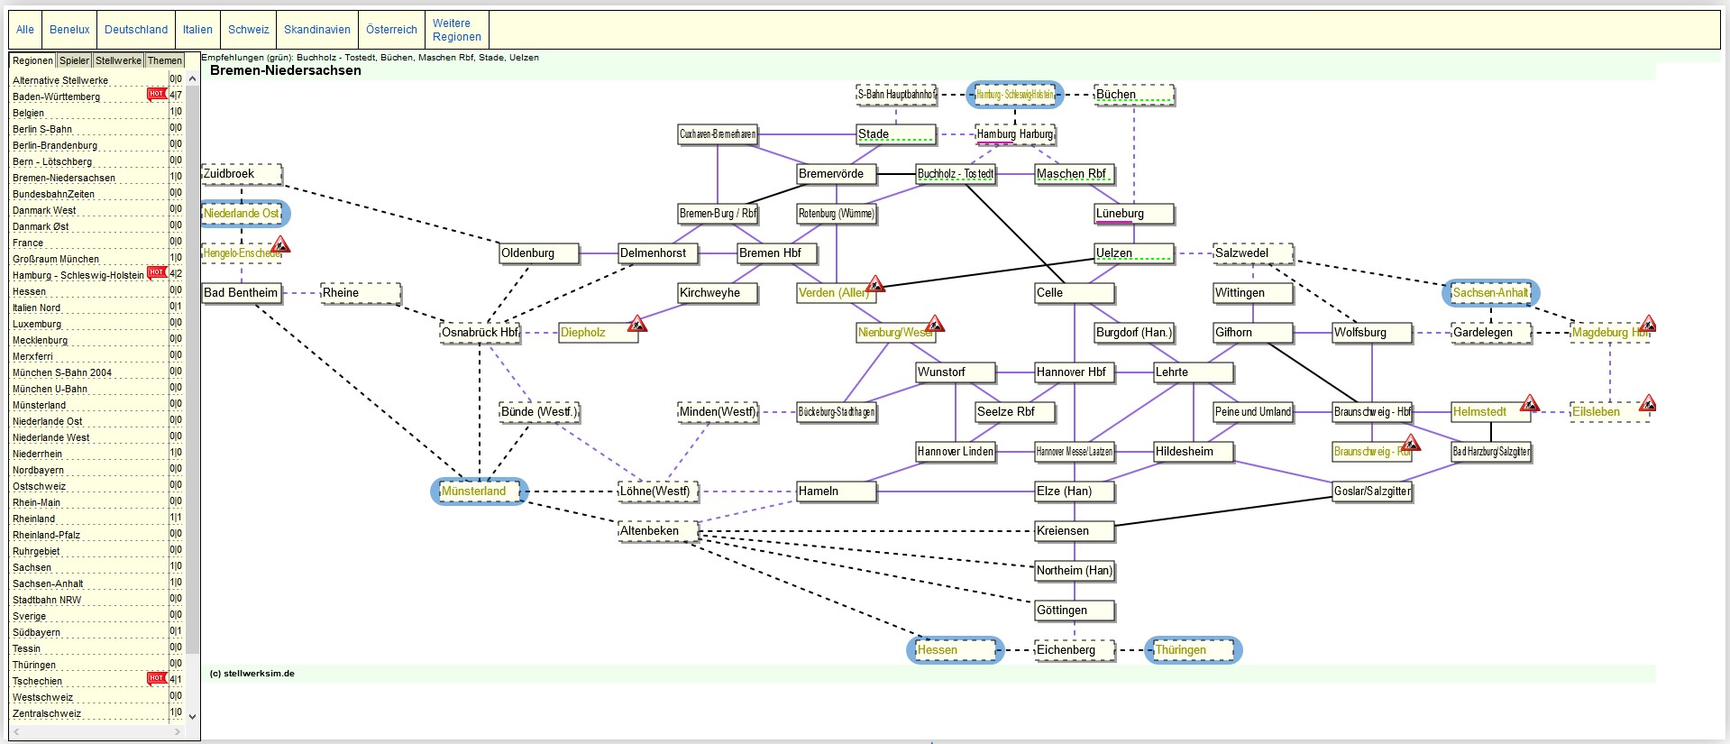Click the construction icon next to Eilsleben
The width and height of the screenshot is (1730, 744).
[1647, 403]
